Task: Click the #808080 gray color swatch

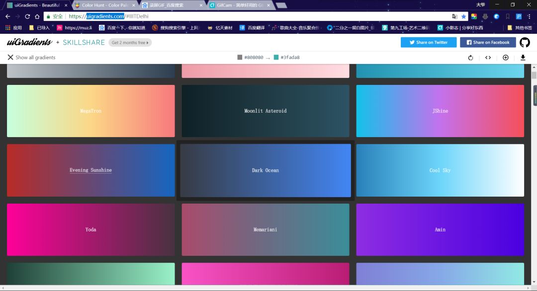Action: 240,57
